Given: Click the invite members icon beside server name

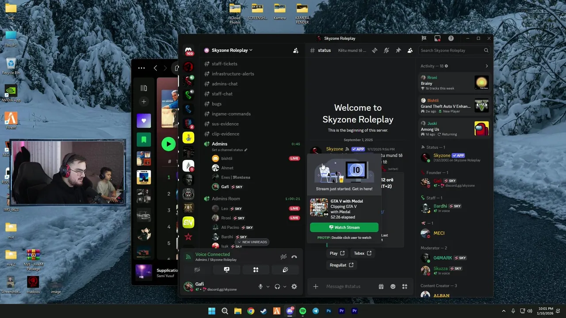Looking at the screenshot, I should (296, 50).
